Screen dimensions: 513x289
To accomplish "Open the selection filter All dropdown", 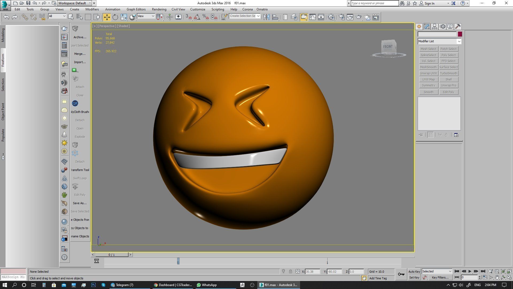I will coord(57,16).
